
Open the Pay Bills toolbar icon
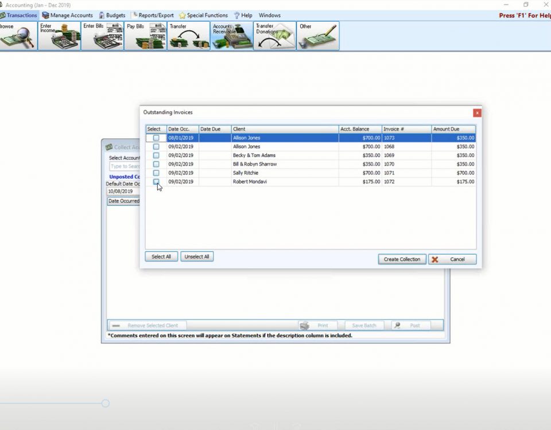tap(145, 36)
